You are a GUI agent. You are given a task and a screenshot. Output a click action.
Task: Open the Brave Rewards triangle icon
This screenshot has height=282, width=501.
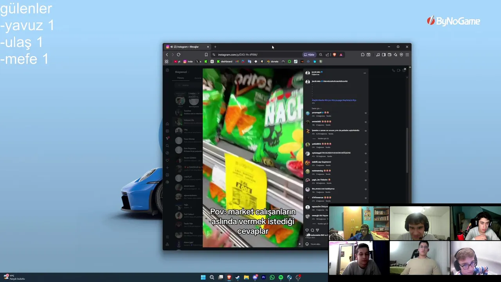tap(341, 54)
